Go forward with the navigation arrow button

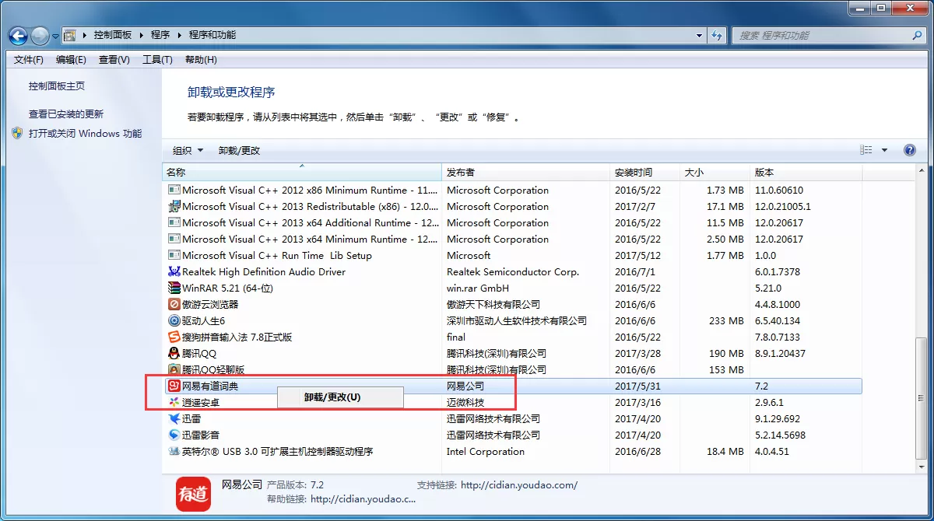point(40,35)
